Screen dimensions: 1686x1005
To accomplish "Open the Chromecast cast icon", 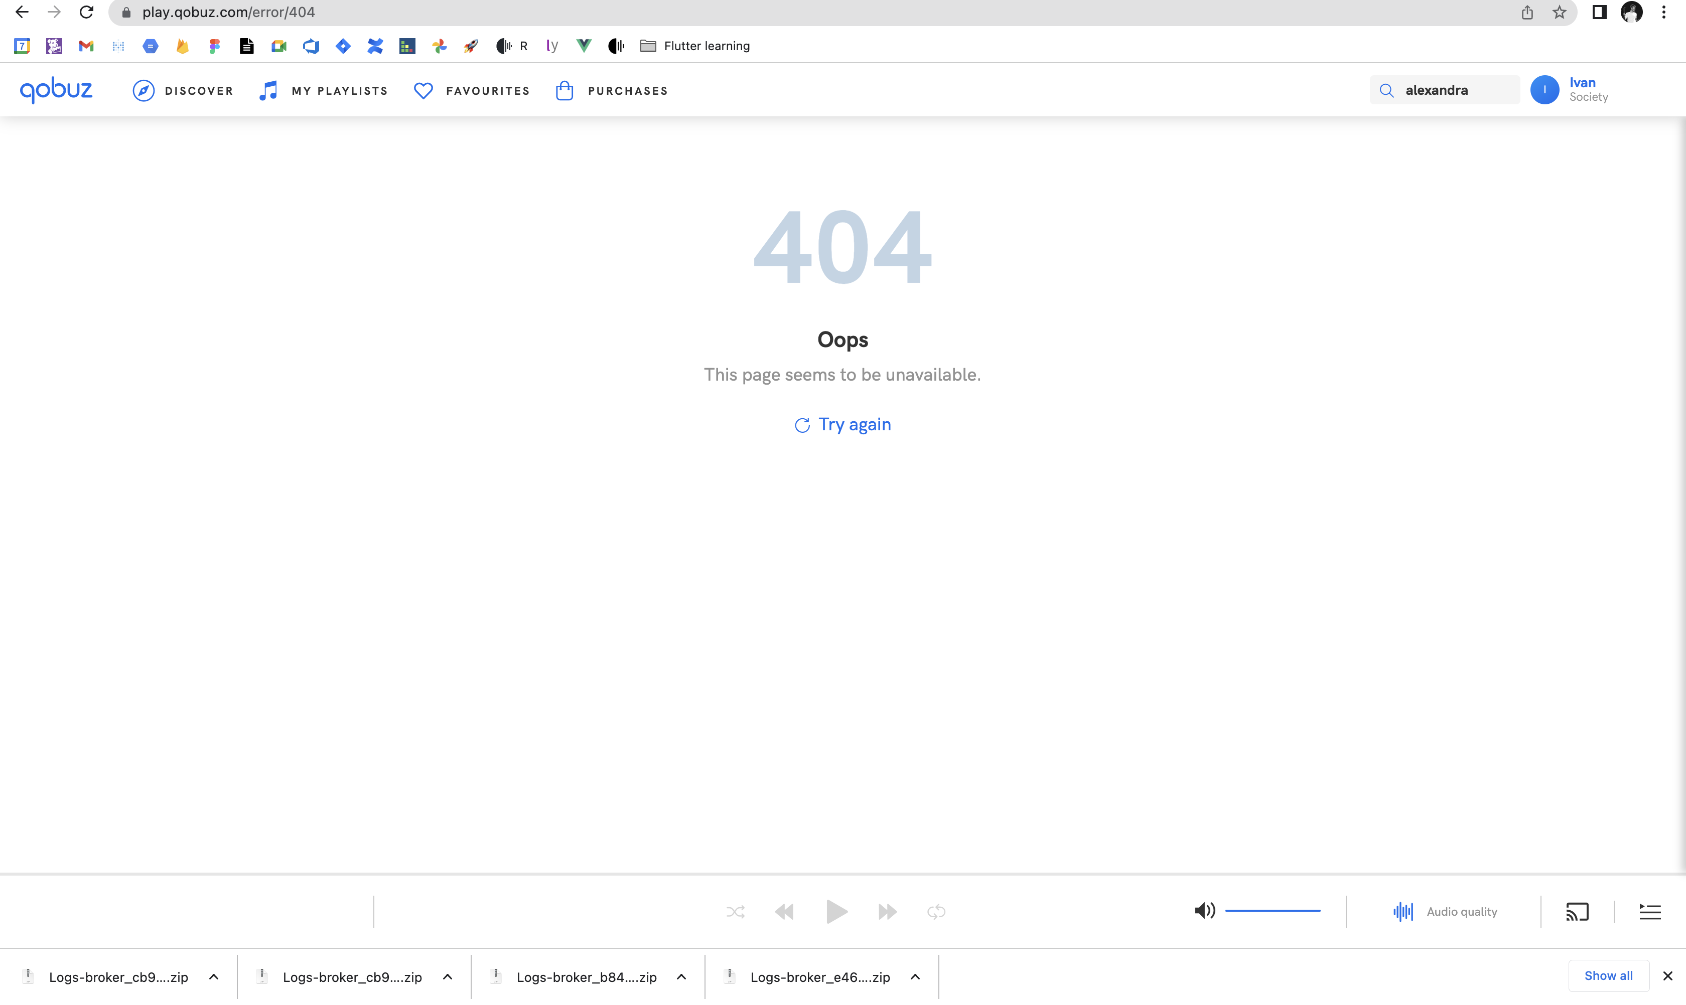I will [x=1577, y=912].
